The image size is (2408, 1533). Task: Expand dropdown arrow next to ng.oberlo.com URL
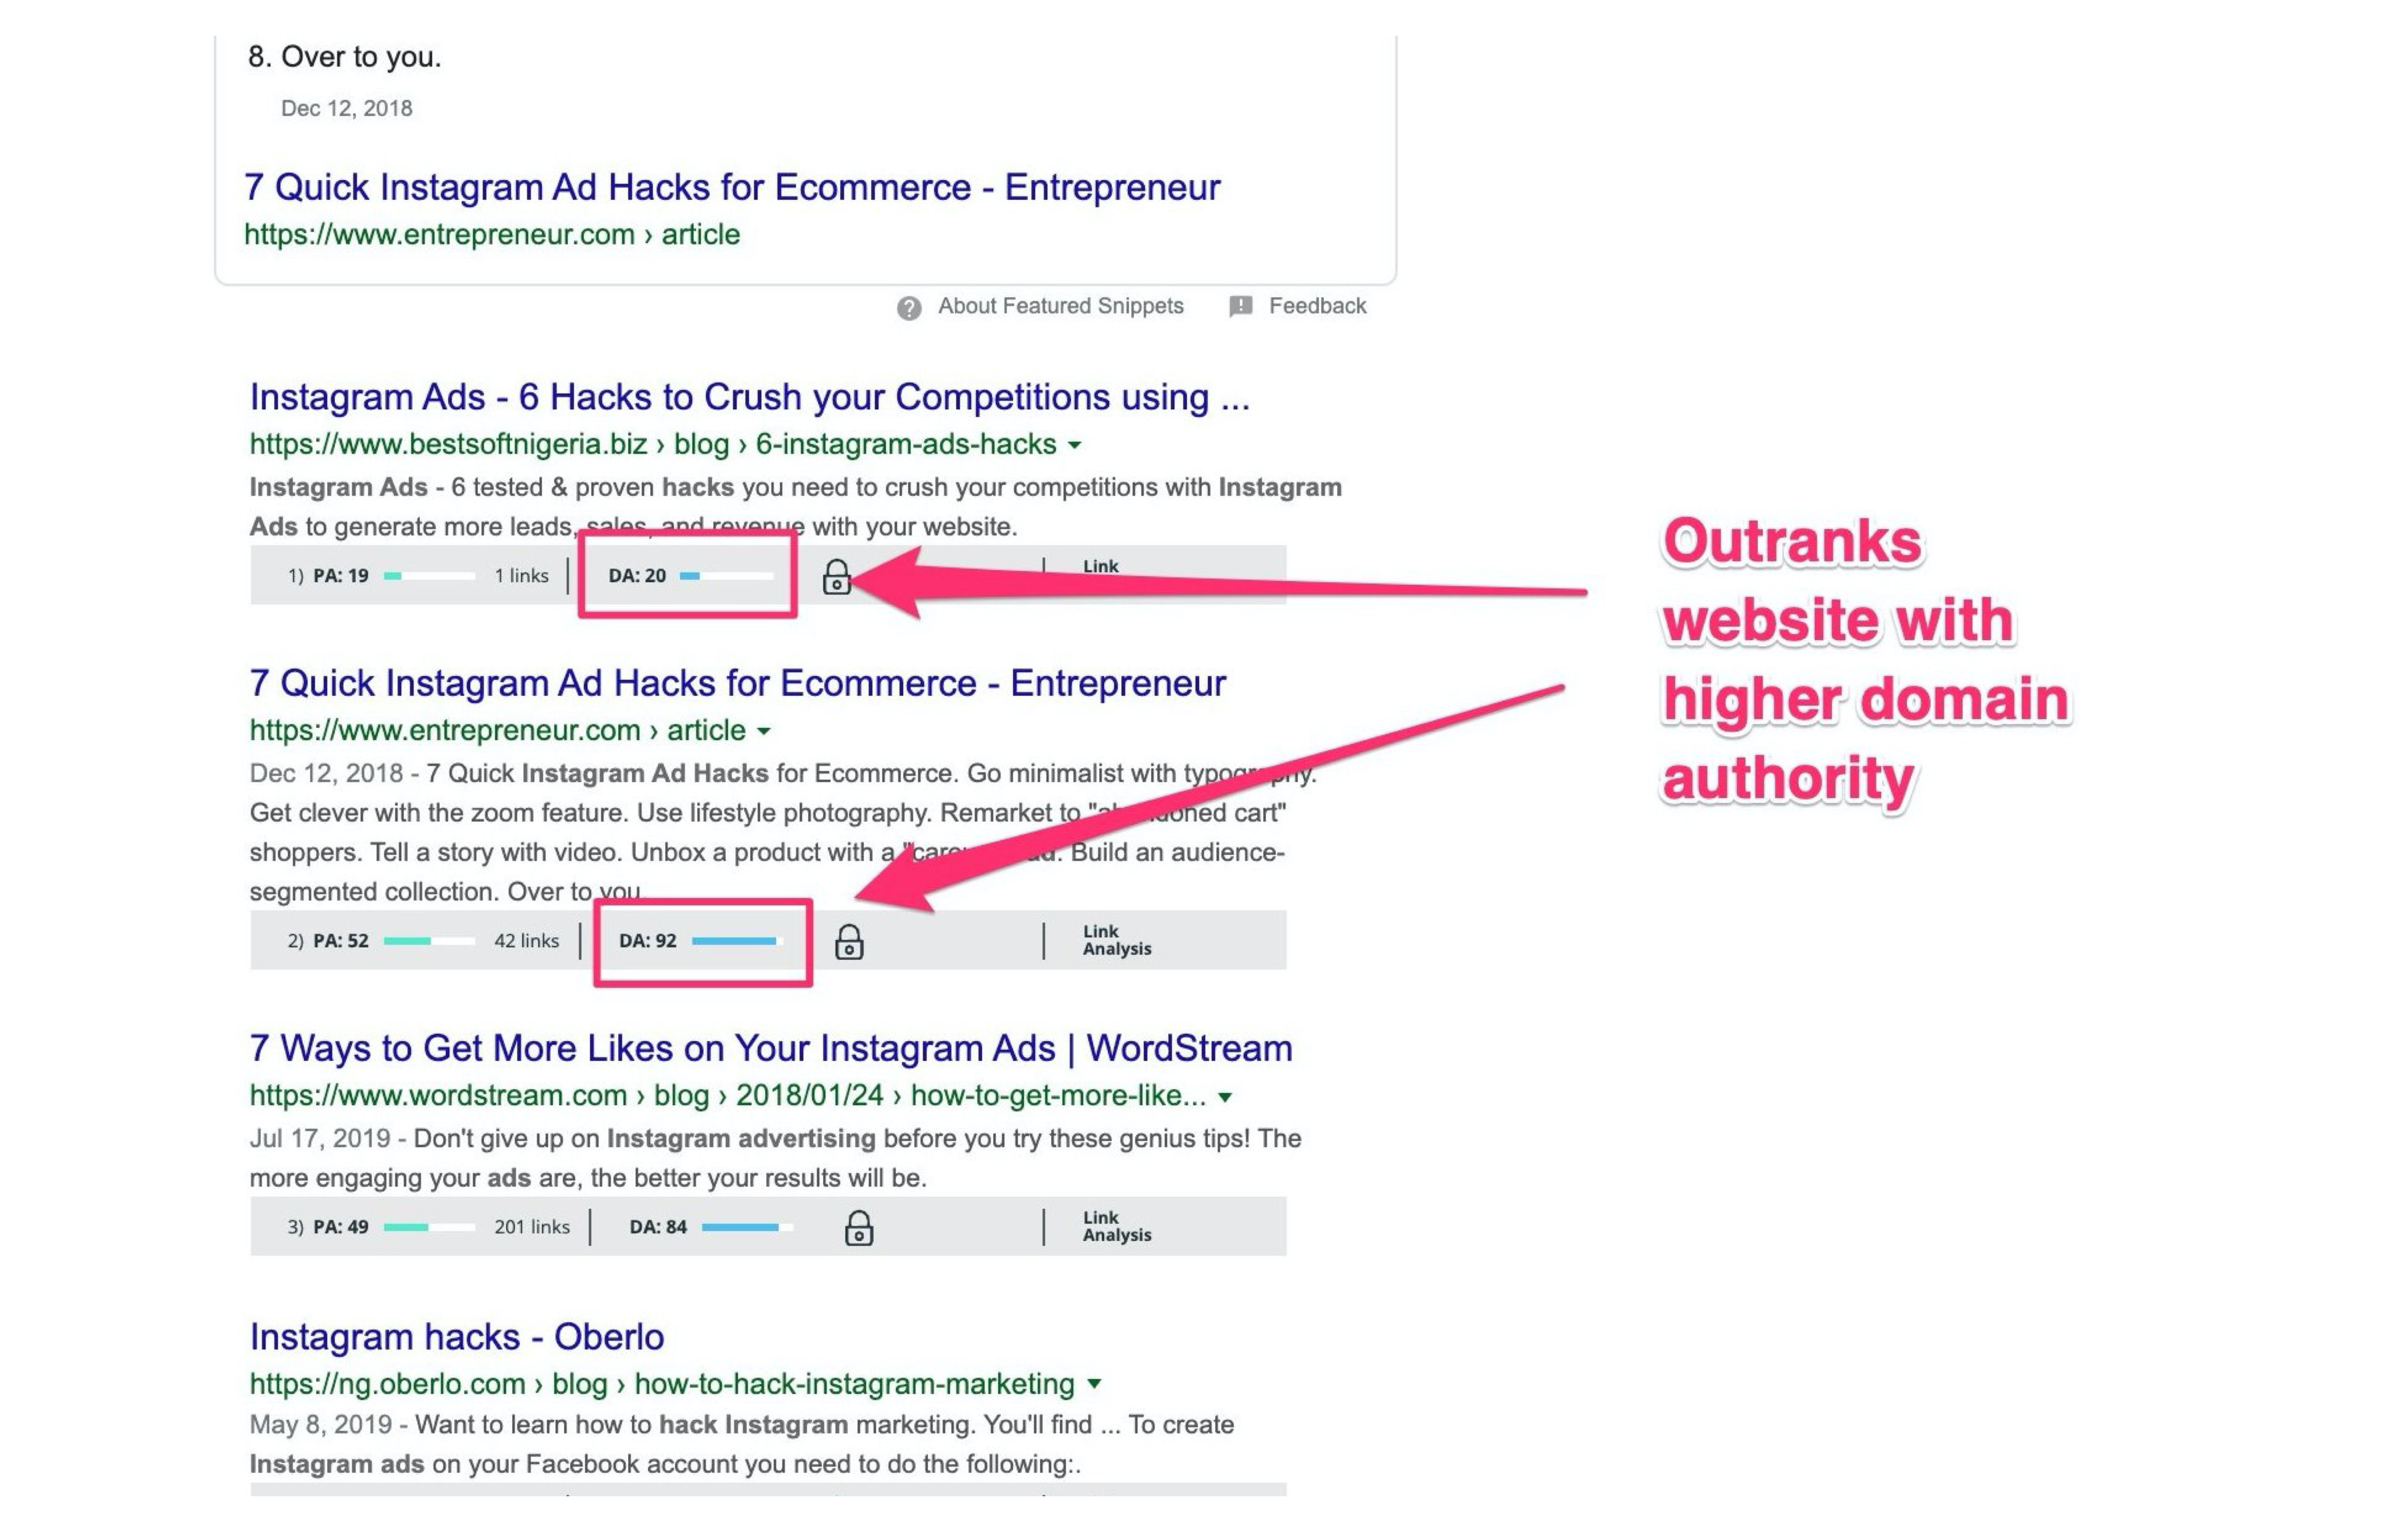[1094, 1384]
